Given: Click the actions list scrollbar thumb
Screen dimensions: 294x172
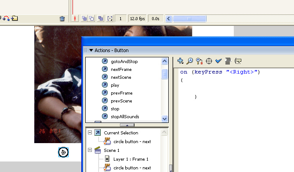Looking at the screenshot, I should pyautogui.click(x=164, y=74).
